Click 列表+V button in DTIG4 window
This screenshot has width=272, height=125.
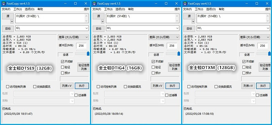(x=157, y=86)
